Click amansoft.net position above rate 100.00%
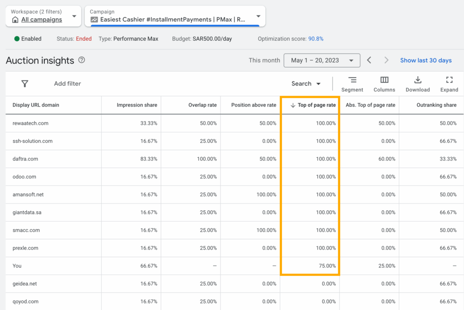The height and width of the screenshot is (310, 464). pyautogui.click(x=266, y=194)
